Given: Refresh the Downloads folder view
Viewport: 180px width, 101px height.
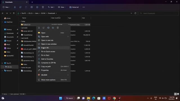Looking at the screenshot, I should [135, 13].
